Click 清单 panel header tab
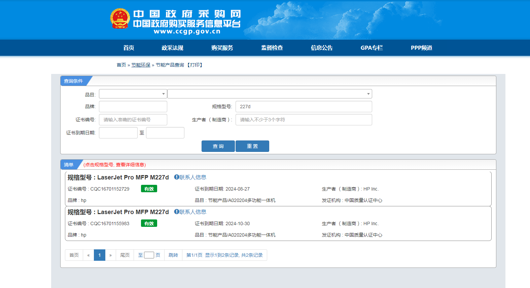 click(69, 165)
